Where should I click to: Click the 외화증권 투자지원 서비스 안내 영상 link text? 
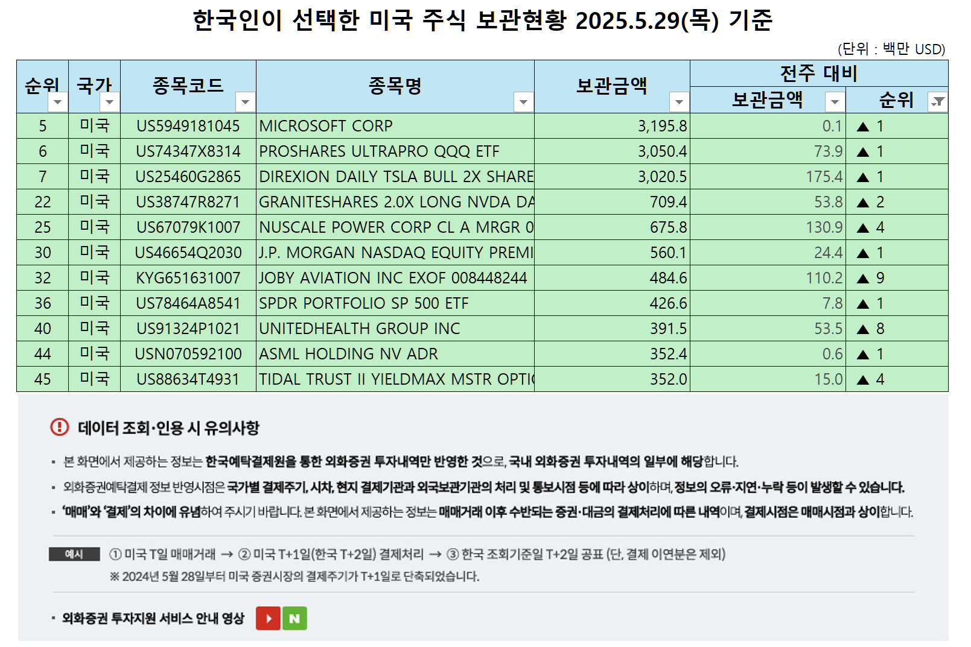[x=151, y=618]
